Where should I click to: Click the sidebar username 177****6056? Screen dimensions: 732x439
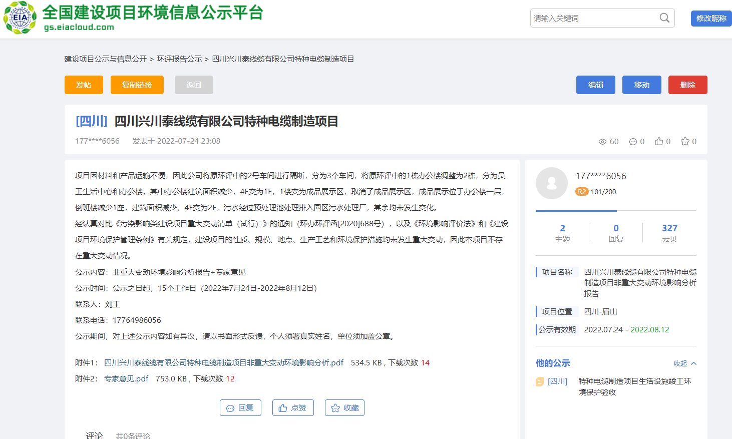(601, 176)
